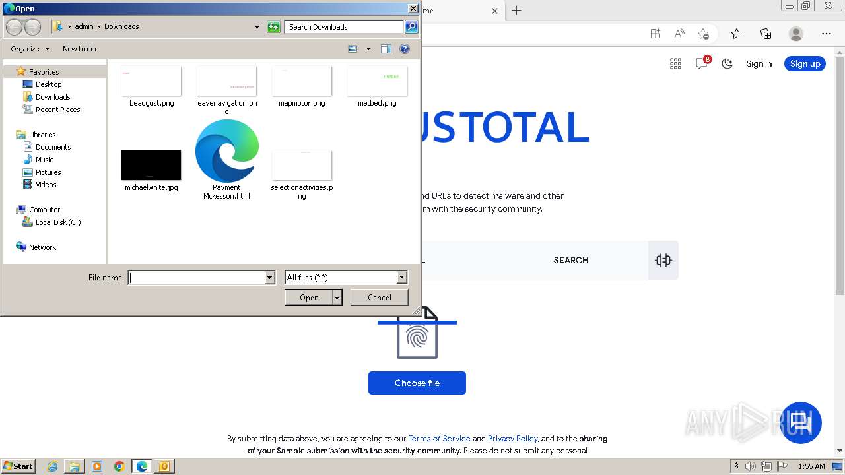
Task: Select the Documents library
Action: (53, 147)
